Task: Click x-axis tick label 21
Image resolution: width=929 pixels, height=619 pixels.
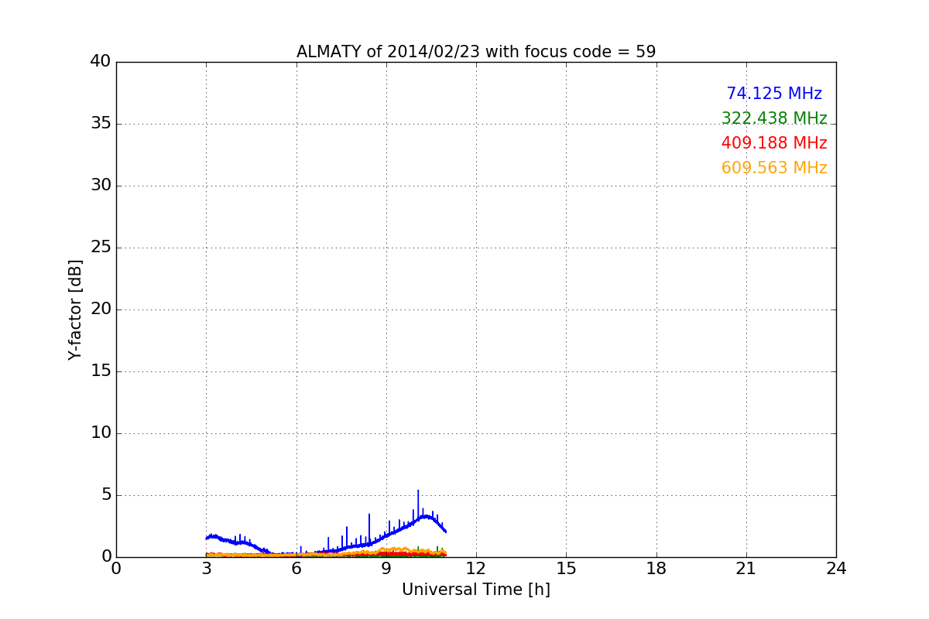Action: 746,569
